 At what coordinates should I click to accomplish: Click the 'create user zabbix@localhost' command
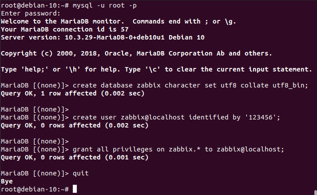click(129, 117)
